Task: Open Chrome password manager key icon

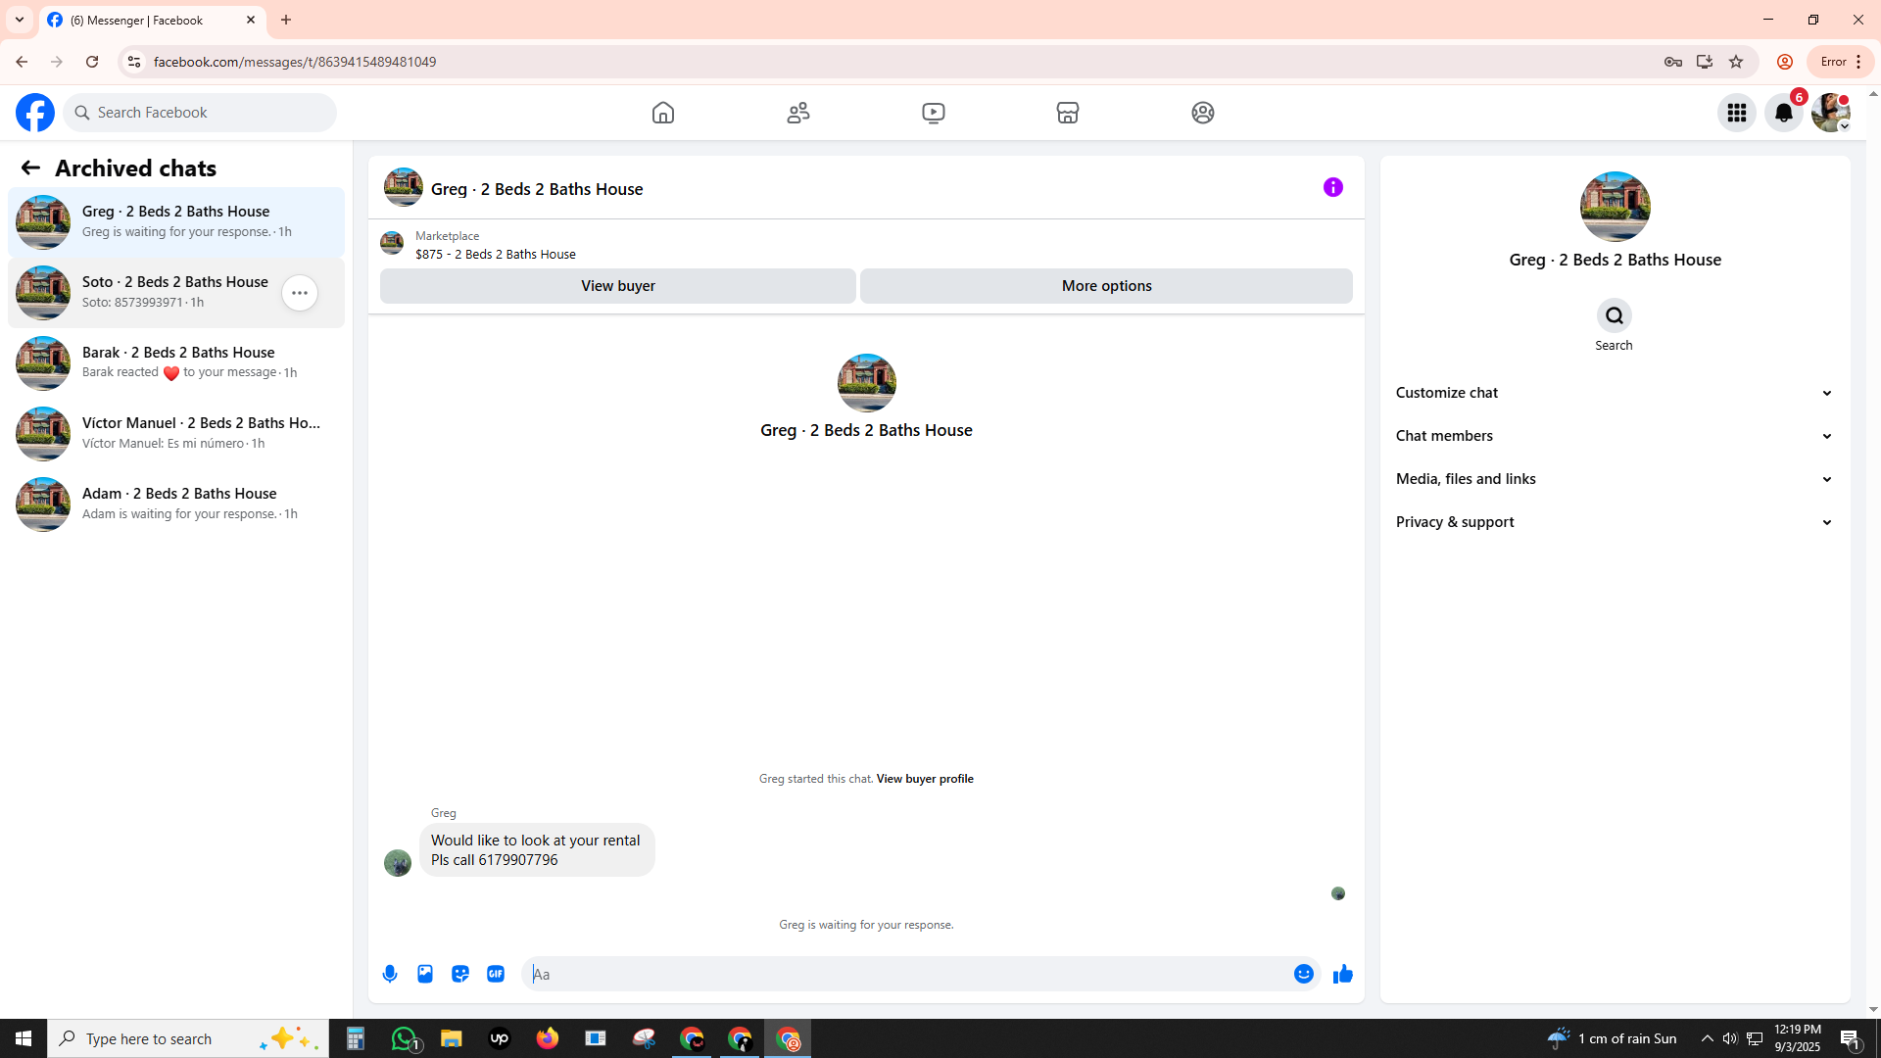Action: coord(1673,62)
